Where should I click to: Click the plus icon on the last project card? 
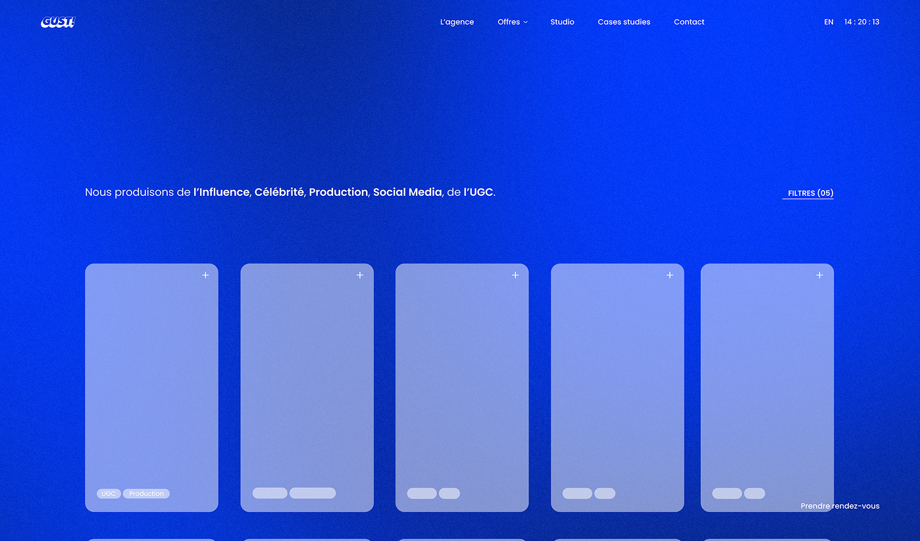click(819, 275)
